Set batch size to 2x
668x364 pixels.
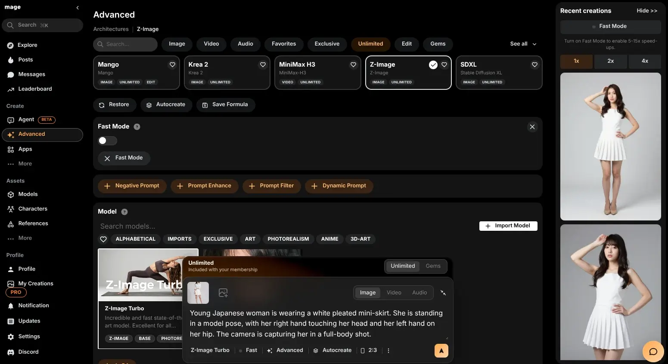(x=610, y=61)
